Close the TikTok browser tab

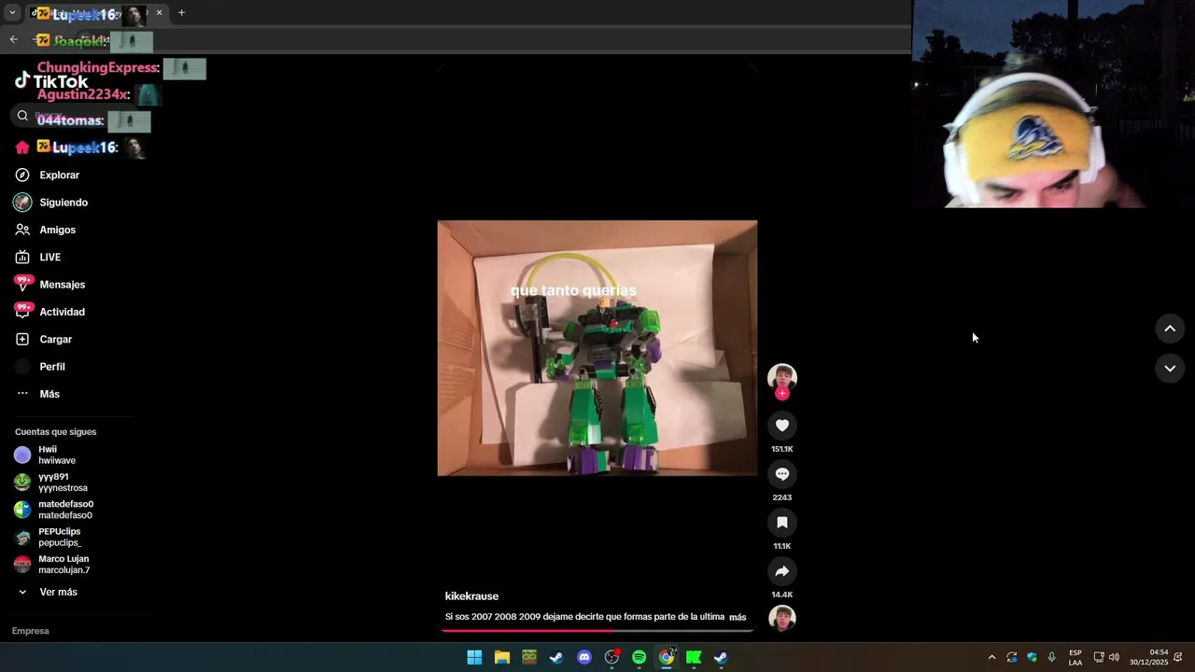[x=159, y=13]
